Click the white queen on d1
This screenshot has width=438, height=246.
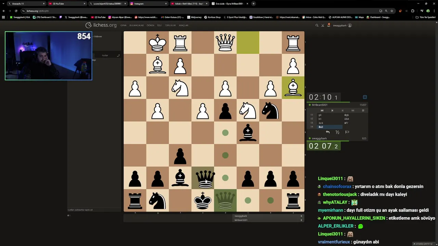[x=225, y=43]
